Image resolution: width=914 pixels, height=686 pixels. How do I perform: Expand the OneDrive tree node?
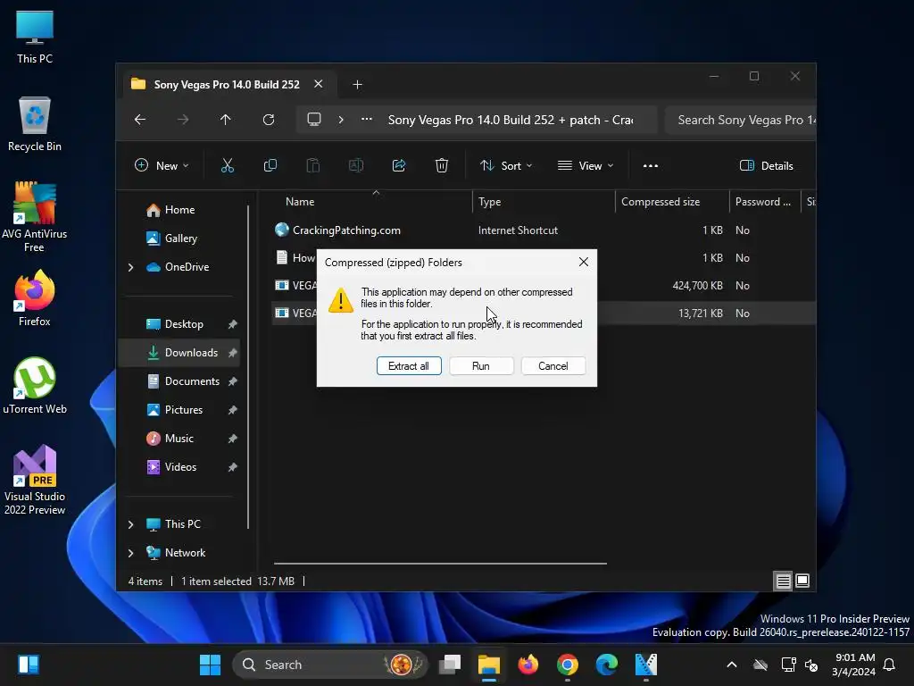(x=130, y=267)
